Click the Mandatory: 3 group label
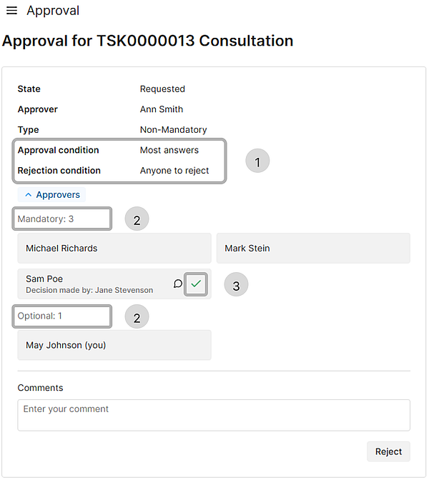Screen dimensions: 429x480 click(46, 219)
